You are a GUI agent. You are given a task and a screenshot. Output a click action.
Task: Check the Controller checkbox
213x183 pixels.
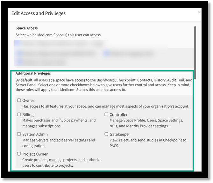(106, 114)
